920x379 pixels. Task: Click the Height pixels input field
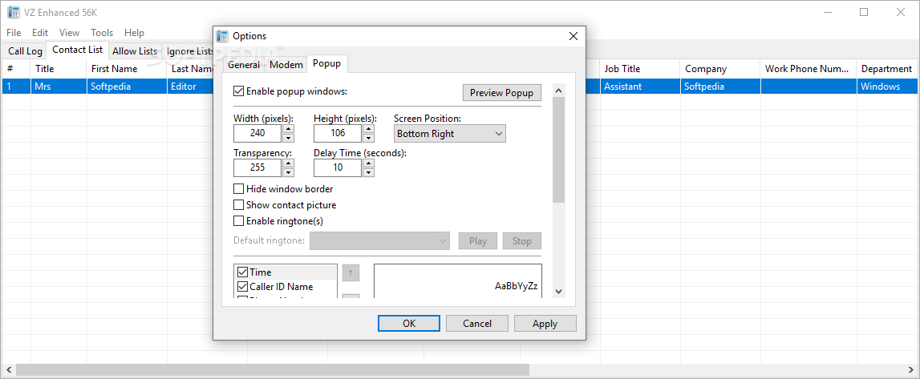[x=338, y=134]
